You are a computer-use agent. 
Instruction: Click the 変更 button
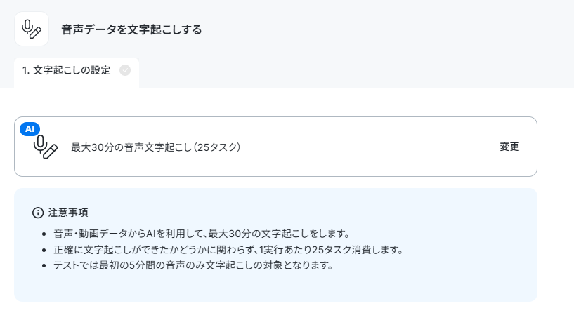pos(509,147)
